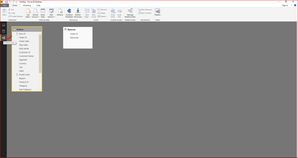Select the Format Painter tool
The width and height of the screenshot is (298, 158).
tap(15, 16)
